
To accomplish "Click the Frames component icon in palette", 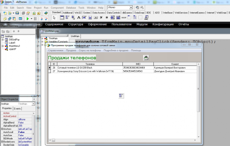I will click(x=62, y=18).
